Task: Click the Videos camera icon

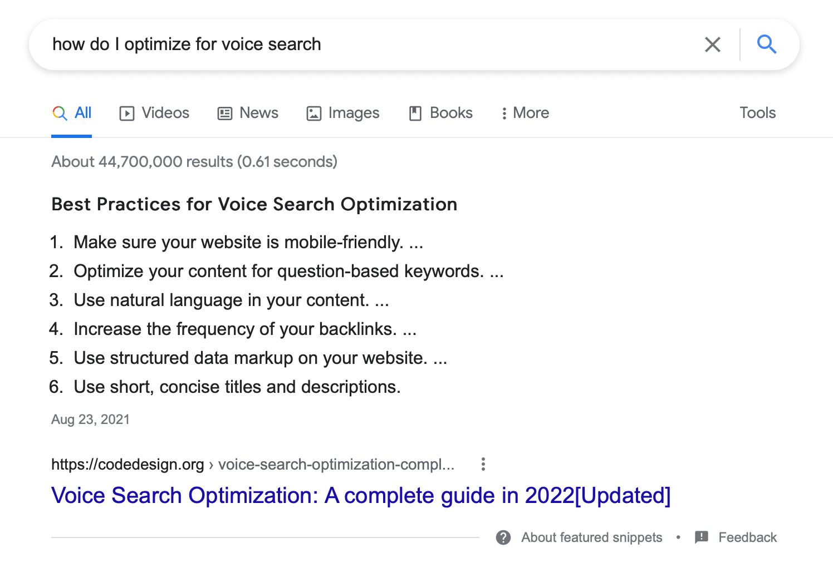Action: 127,113
